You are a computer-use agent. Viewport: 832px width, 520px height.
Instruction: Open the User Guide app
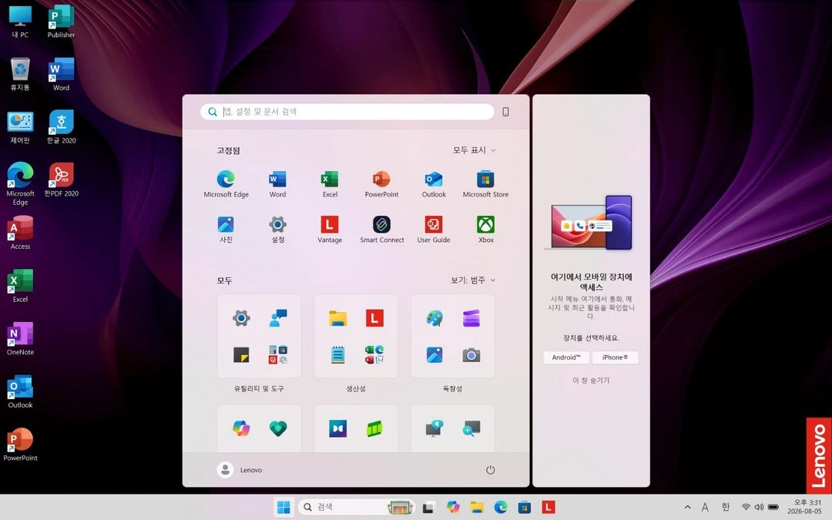coord(434,230)
